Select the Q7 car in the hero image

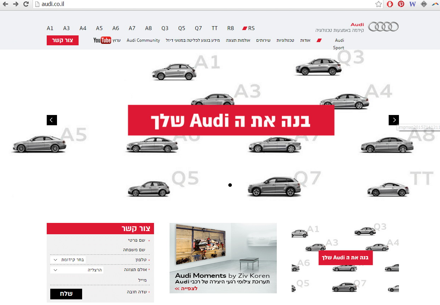click(x=274, y=186)
